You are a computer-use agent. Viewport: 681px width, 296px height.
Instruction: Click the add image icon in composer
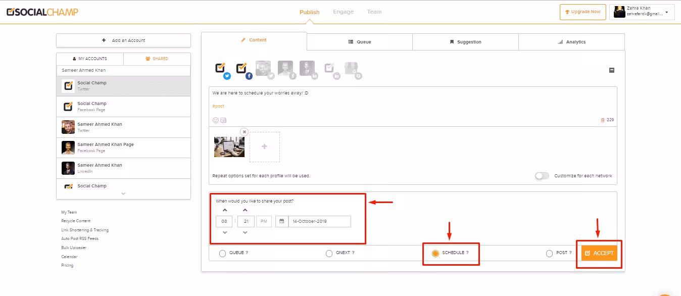(223, 120)
